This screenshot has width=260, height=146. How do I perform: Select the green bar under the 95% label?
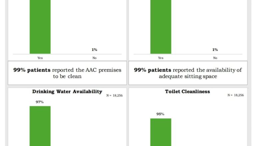[x=161, y=132]
